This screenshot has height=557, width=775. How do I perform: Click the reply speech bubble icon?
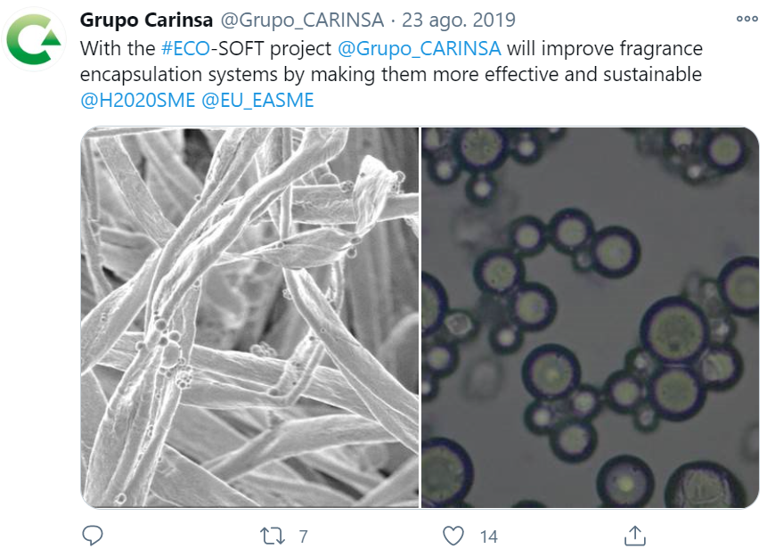pos(93,536)
